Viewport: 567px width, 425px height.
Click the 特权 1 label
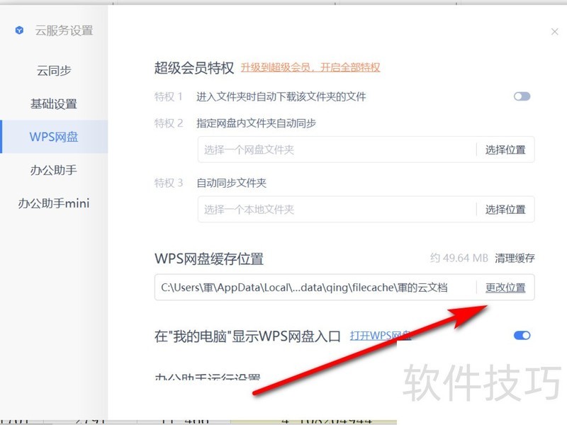click(x=169, y=97)
